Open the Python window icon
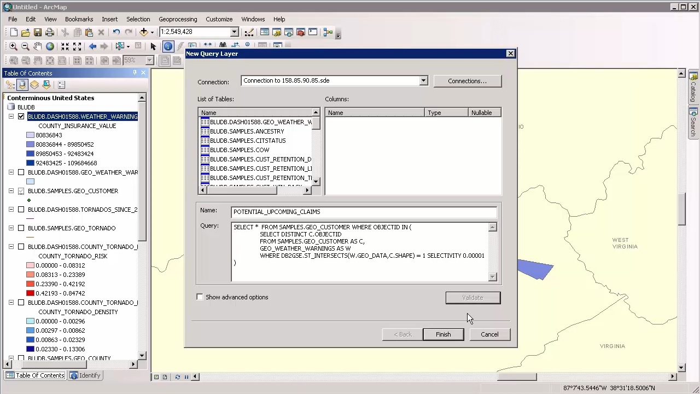700x394 pixels. [313, 32]
